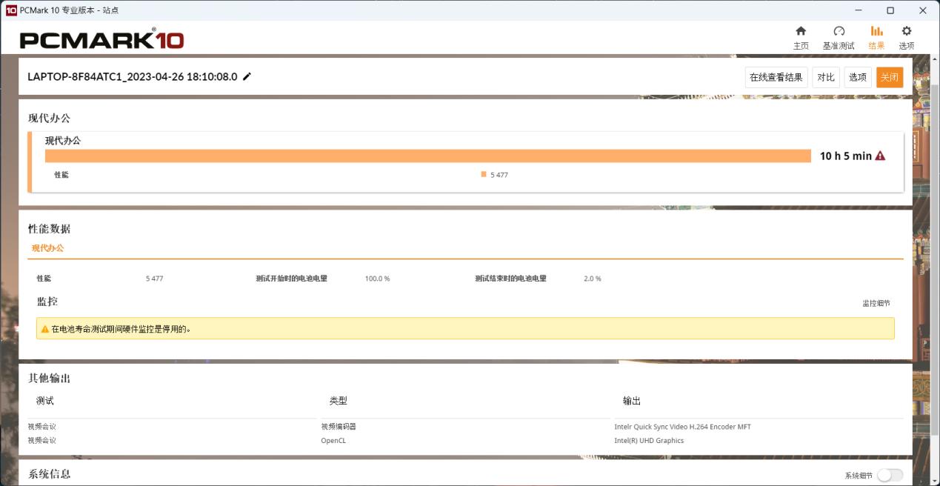Edit result name with pencil icon
The image size is (940, 486).
(247, 76)
